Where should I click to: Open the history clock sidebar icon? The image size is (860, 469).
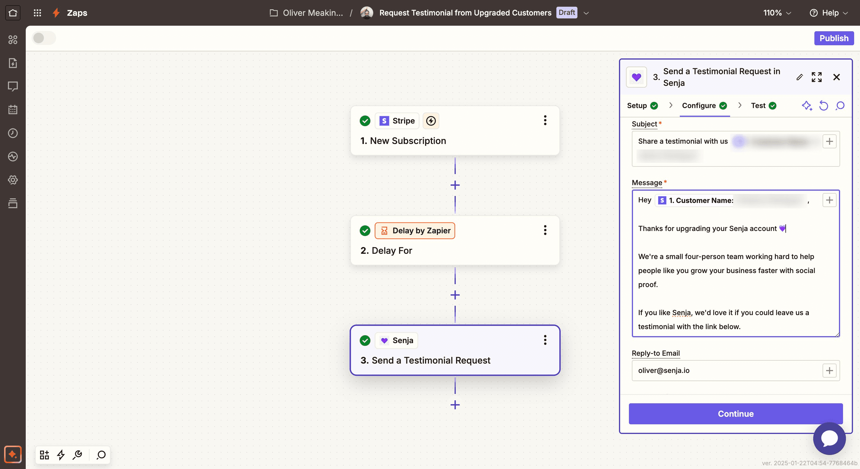[13, 133]
